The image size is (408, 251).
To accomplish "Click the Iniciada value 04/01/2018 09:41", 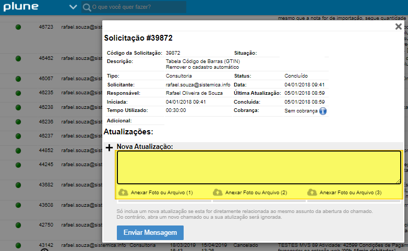I will (186, 102).
